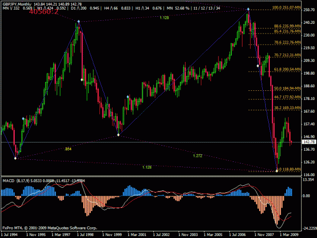Select the 61.8 200.54-MN Fibonacci label
The height and width of the screenshot is (238, 317).
pyautogui.click(x=287, y=69)
